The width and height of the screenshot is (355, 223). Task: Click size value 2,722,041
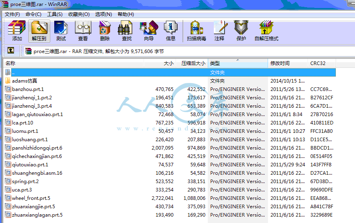tap(162, 198)
